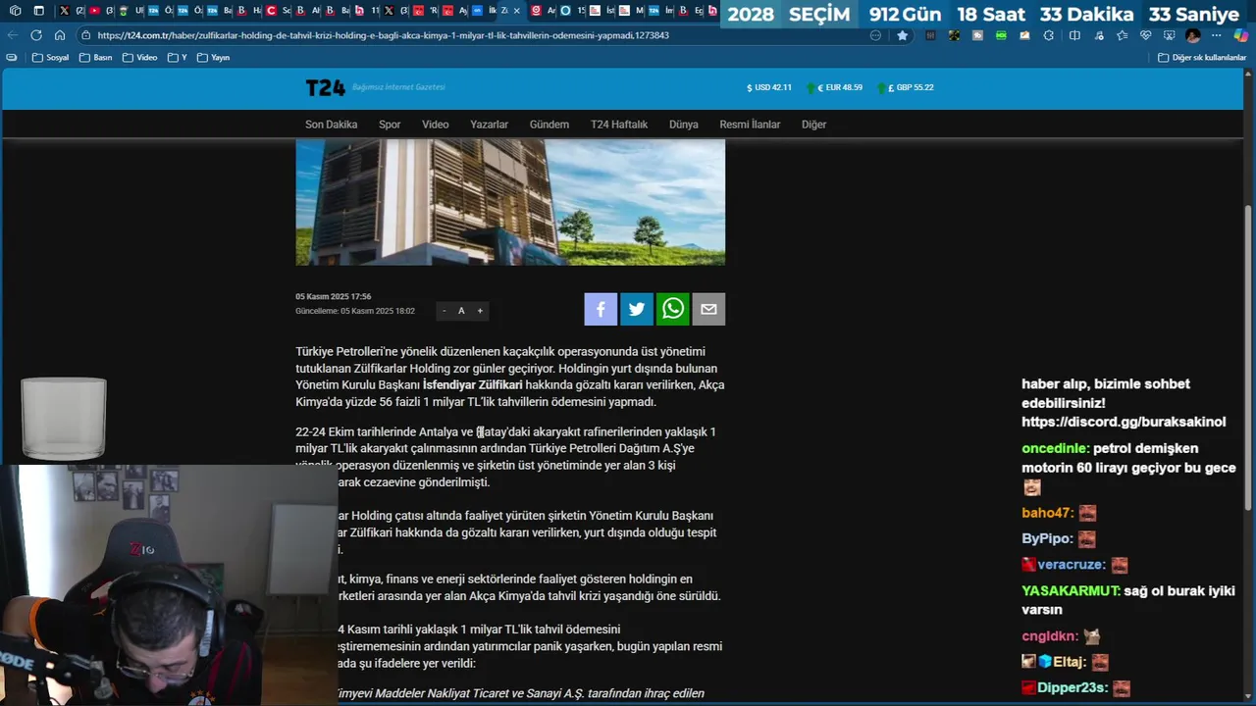
Task: Send the article by email icon
Action: pos(708,309)
